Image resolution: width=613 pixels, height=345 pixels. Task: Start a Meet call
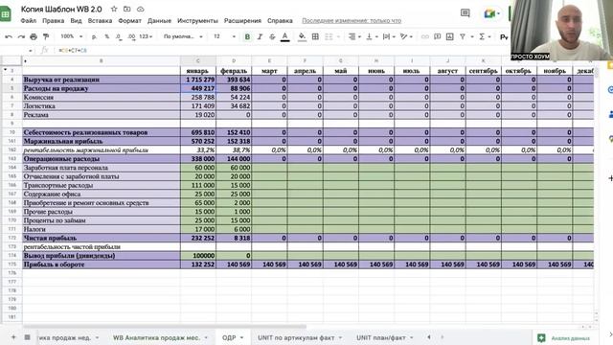coord(491,13)
